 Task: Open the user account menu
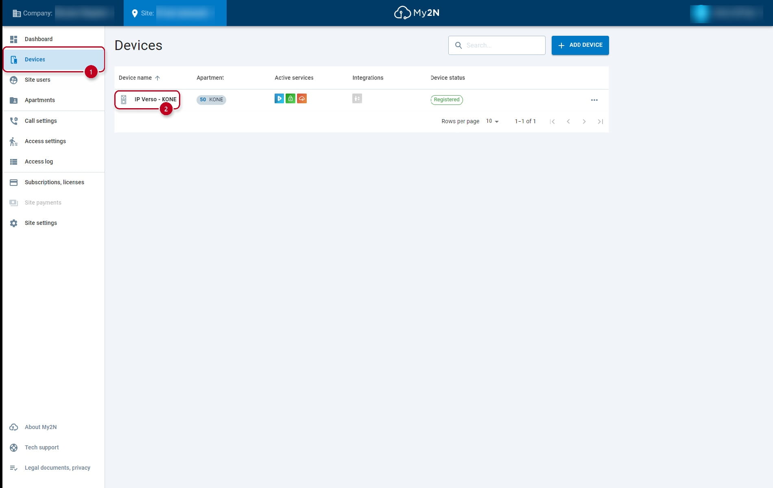727,13
